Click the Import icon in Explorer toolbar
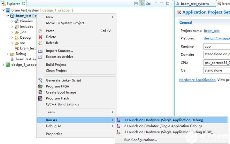Viewport: 230px width, 144px height. click(148, 4)
